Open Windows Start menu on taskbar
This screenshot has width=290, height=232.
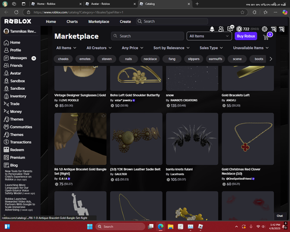(x=90, y=226)
